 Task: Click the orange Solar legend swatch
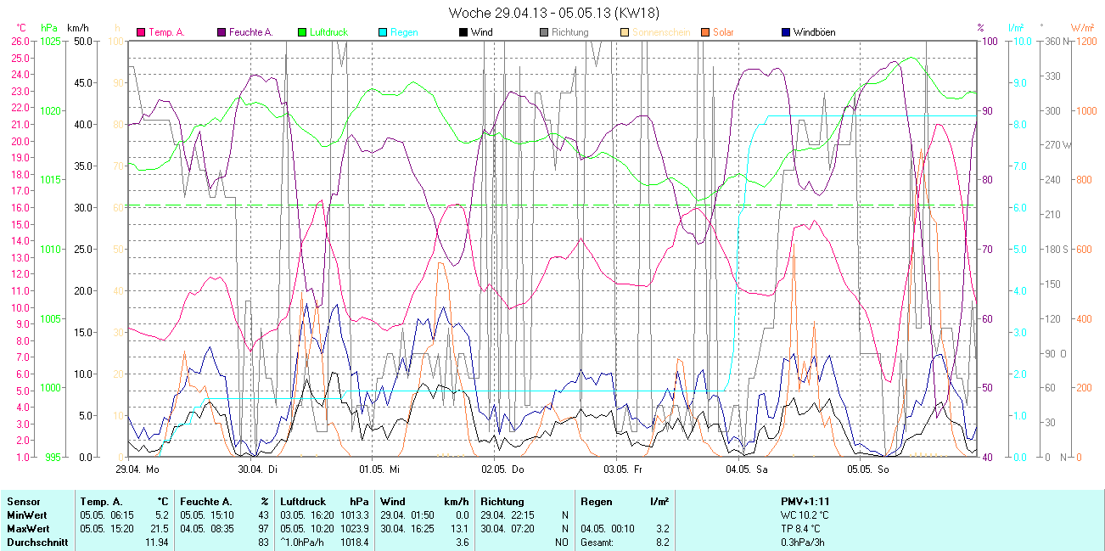705,32
